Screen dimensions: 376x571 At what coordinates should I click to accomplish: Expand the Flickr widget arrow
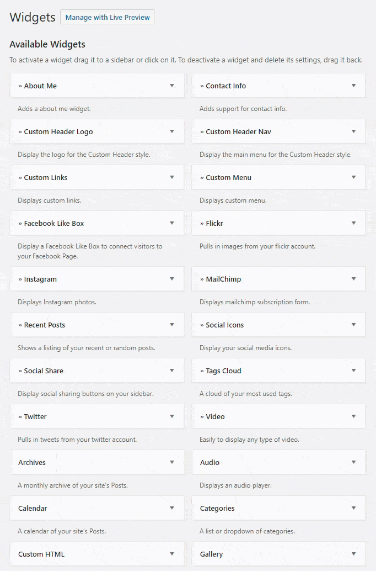point(353,223)
